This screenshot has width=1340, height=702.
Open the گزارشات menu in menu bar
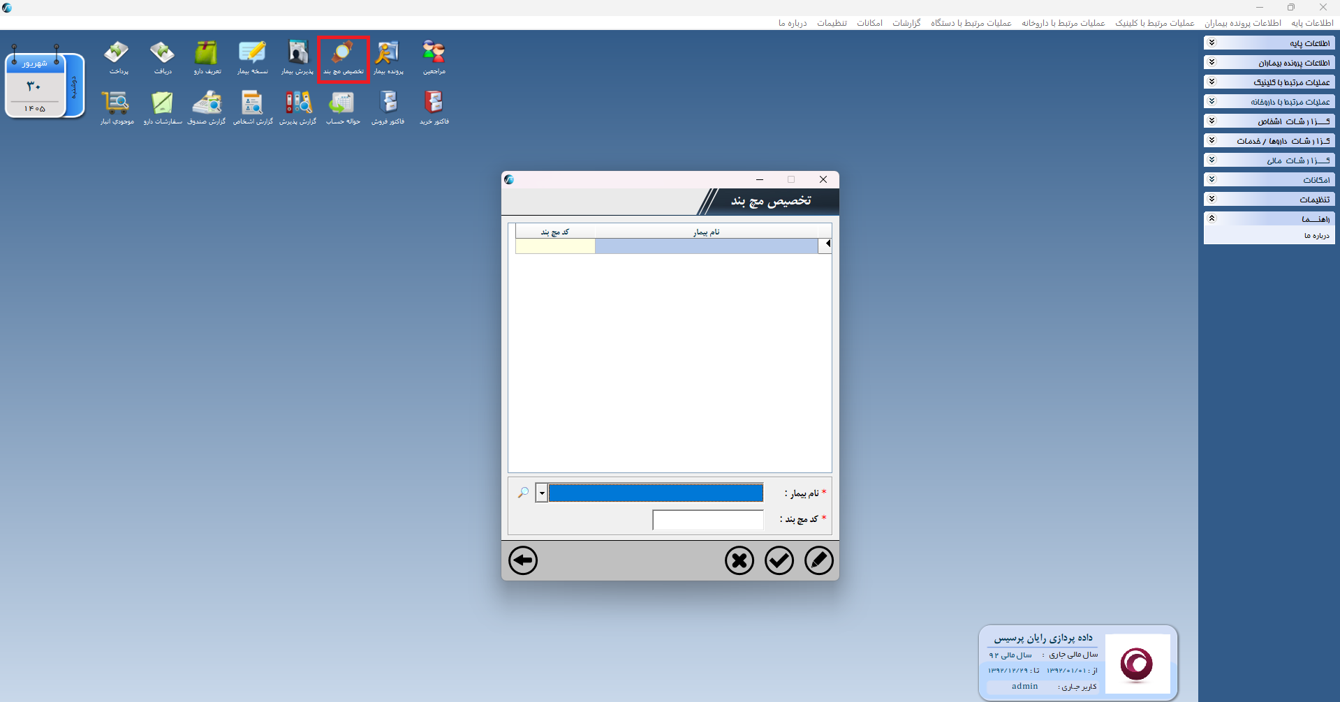coord(906,23)
